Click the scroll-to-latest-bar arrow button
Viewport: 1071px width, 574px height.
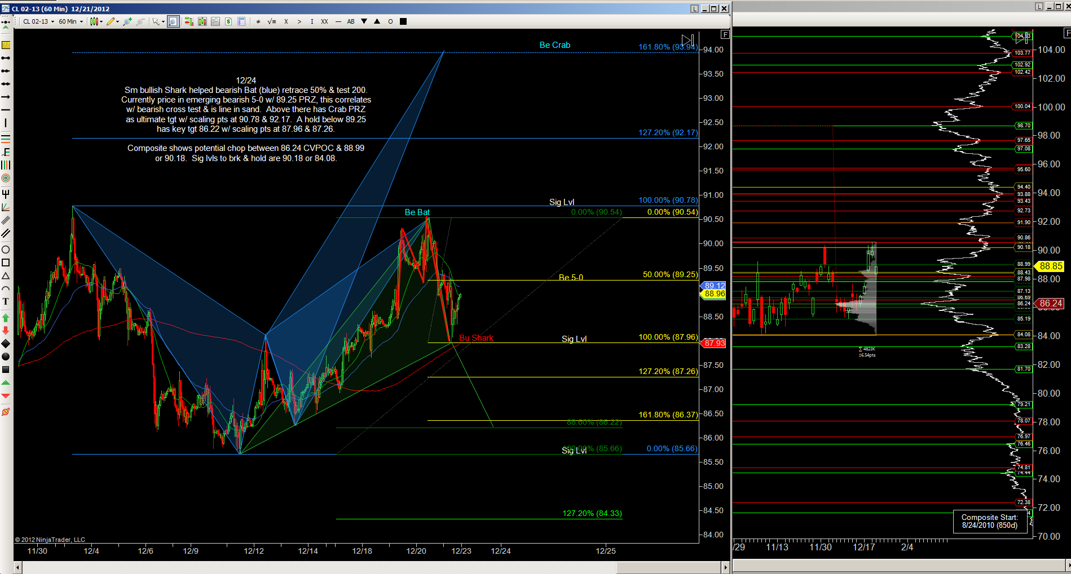[687, 40]
